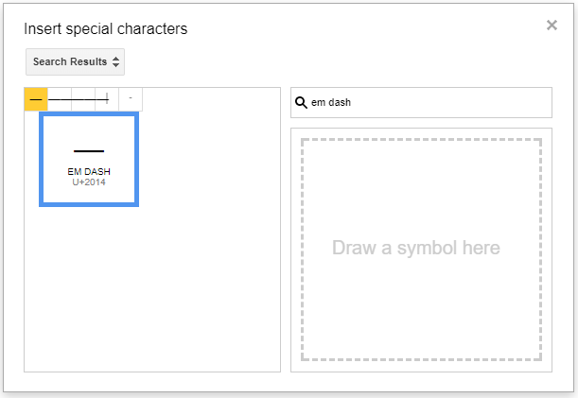Click the large em dash glyph in preview
The image size is (578, 398).
tap(89, 151)
